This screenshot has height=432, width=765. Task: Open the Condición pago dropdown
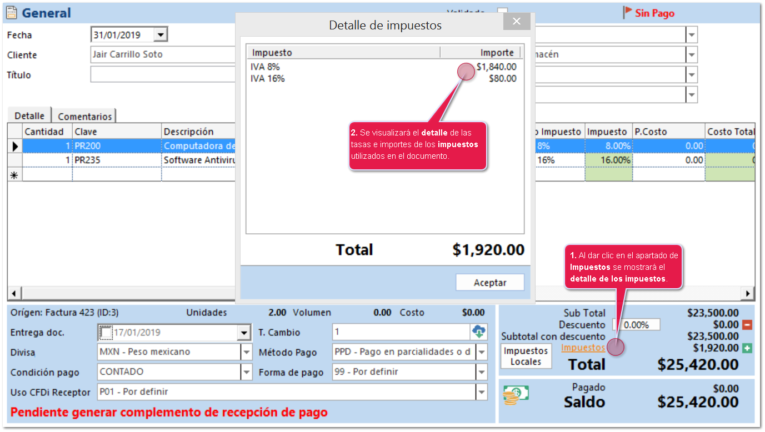tap(247, 372)
